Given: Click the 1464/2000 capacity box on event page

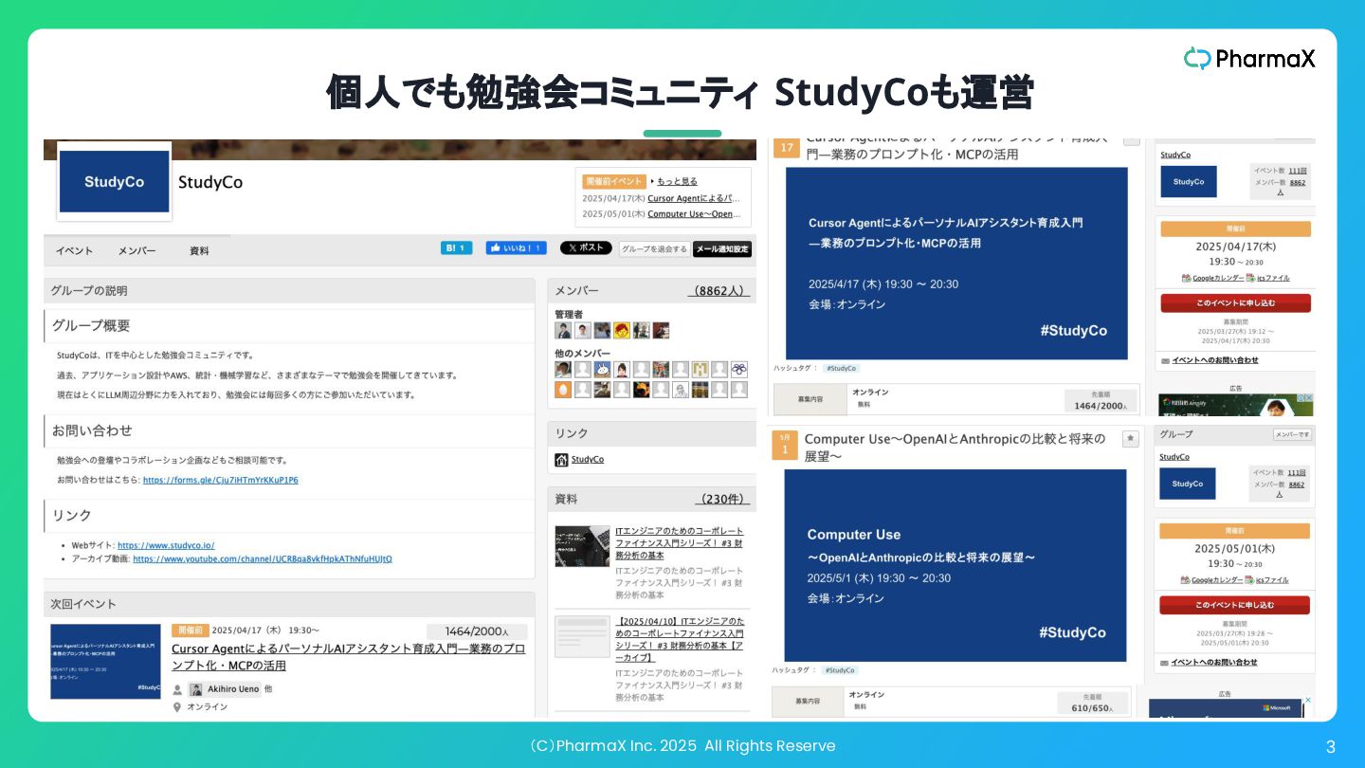Looking at the screenshot, I should coord(1100,400).
